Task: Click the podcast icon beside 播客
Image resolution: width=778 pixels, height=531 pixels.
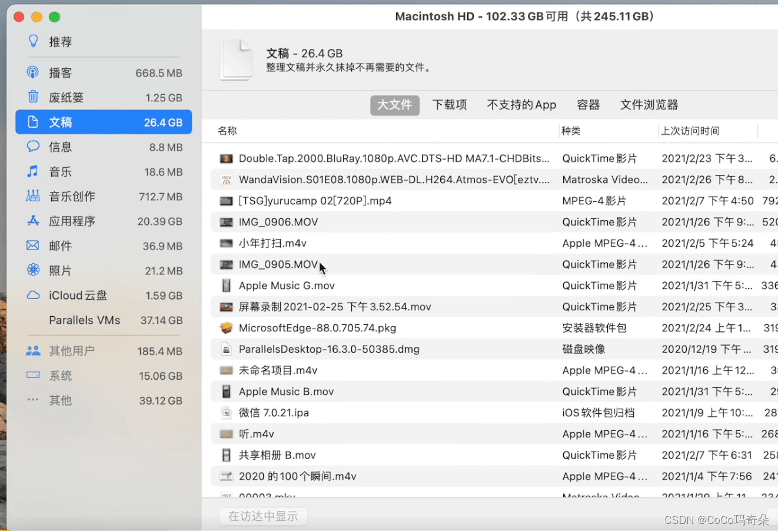Action: (x=33, y=72)
